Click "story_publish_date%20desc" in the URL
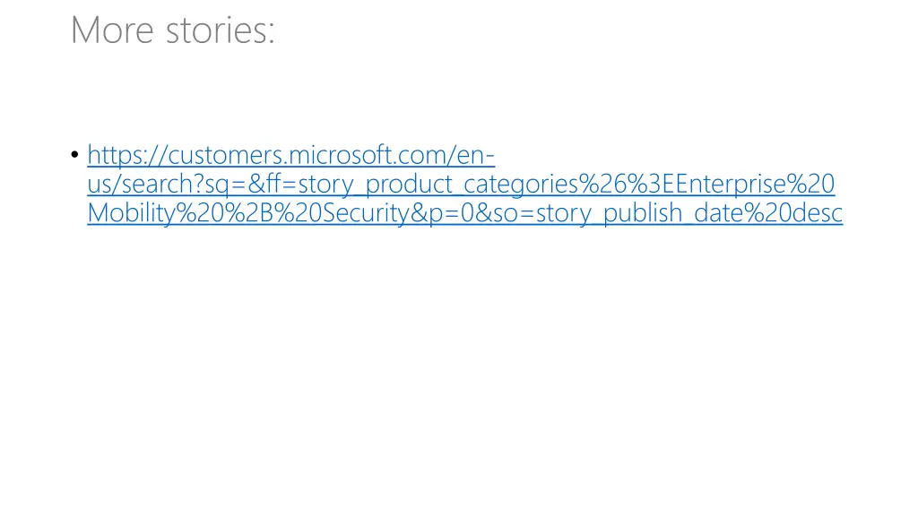Viewport: 918px width, 516px height. pos(689,213)
